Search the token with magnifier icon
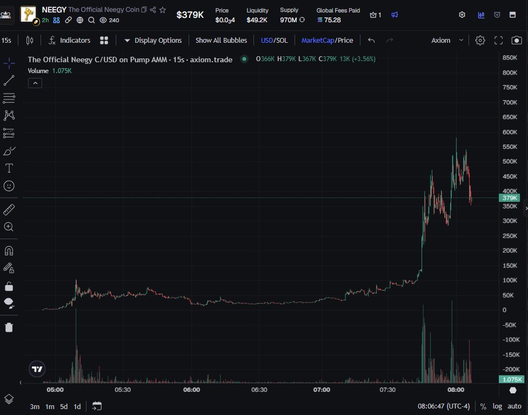 [x=91, y=20]
